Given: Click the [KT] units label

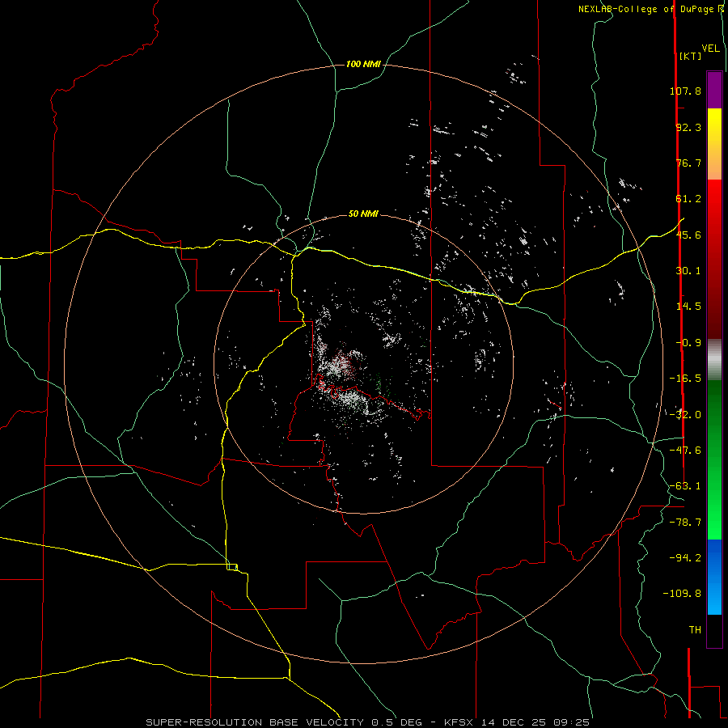Looking at the screenshot, I should pyautogui.click(x=690, y=56).
